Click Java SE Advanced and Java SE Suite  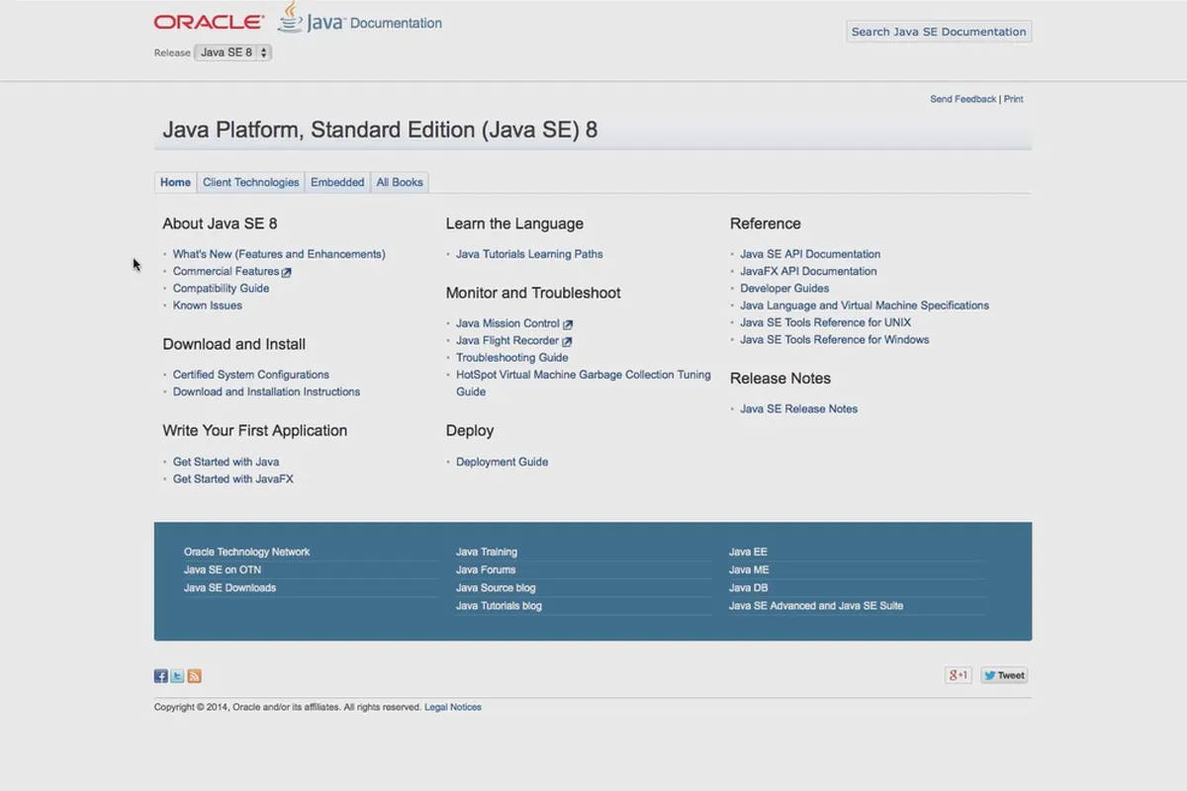click(816, 605)
